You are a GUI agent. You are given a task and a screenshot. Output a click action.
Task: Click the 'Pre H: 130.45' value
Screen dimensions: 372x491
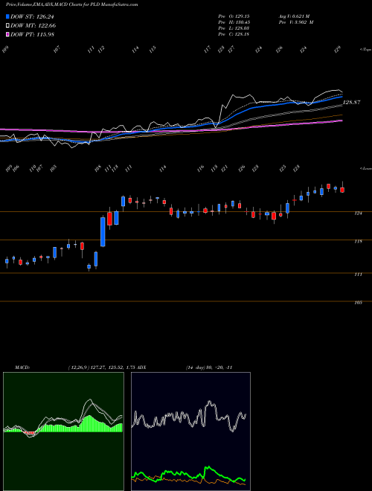pos(234,22)
